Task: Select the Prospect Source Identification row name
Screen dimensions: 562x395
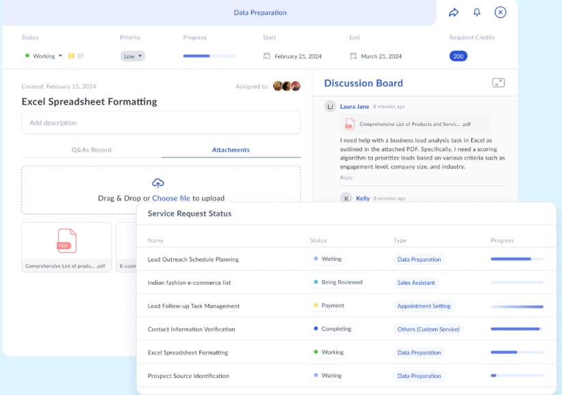Action: click(x=188, y=376)
